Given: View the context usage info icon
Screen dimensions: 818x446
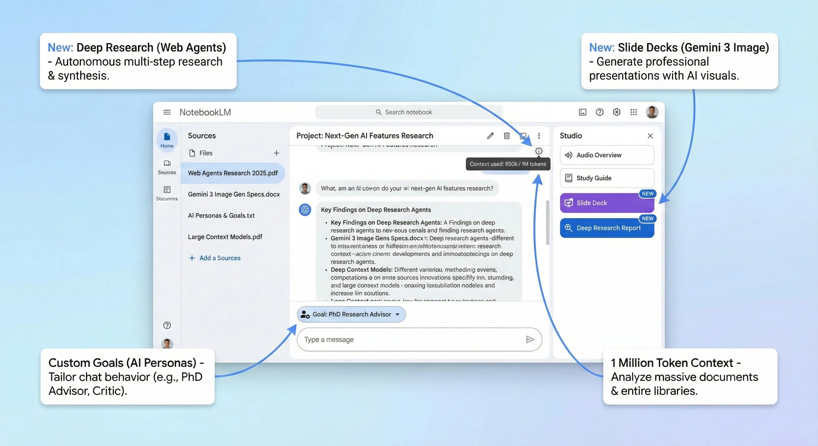Looking at the screenshot, I should [539, 151].
